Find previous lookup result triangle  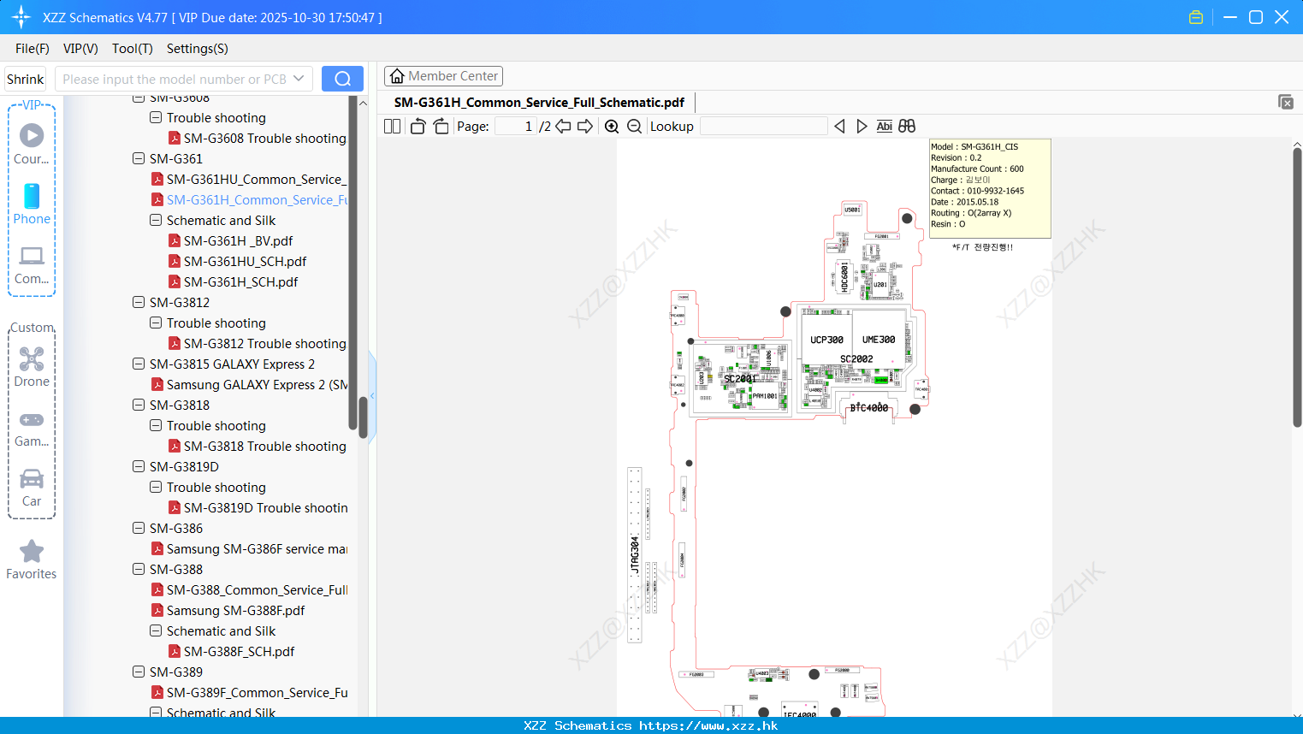coord(839,126)
